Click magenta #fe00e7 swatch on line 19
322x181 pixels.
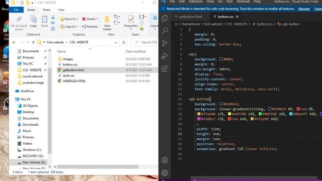pyautogui.click(x=199, y=119)
